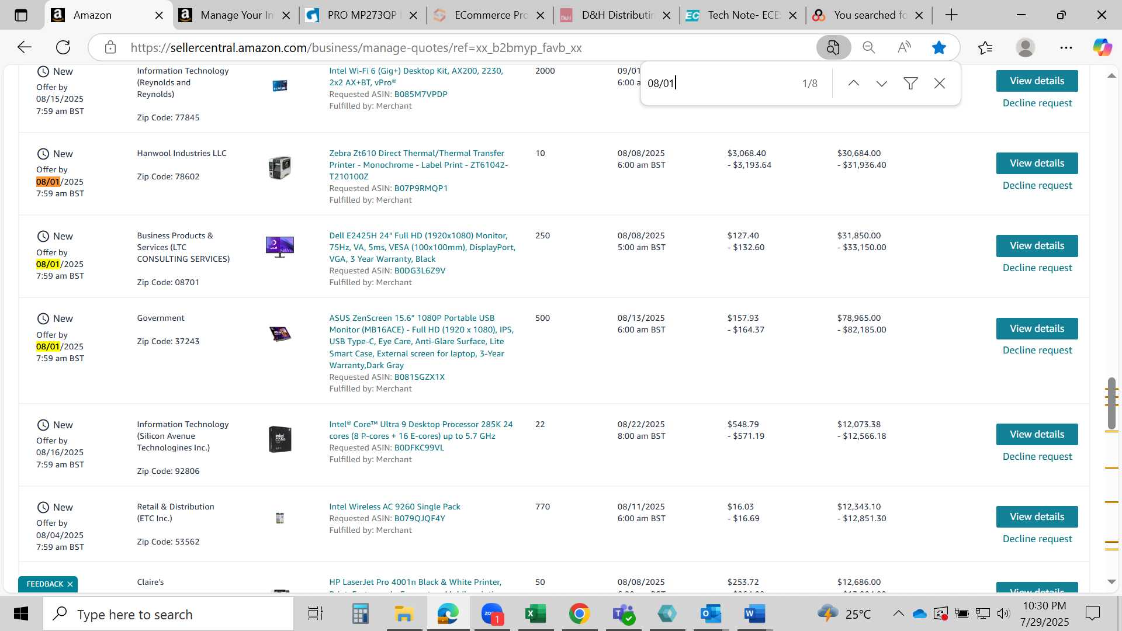
Task: Open Chrome from taskbar
Action: [579, 614]
